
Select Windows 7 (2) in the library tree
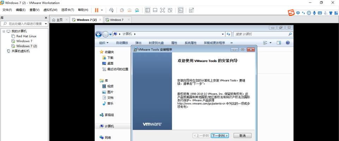pos(26,46)
